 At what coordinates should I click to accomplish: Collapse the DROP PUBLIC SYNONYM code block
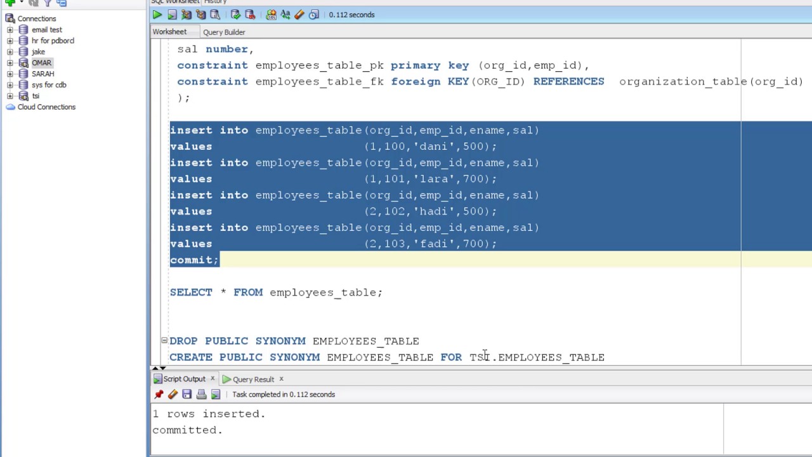coord(164,341)
